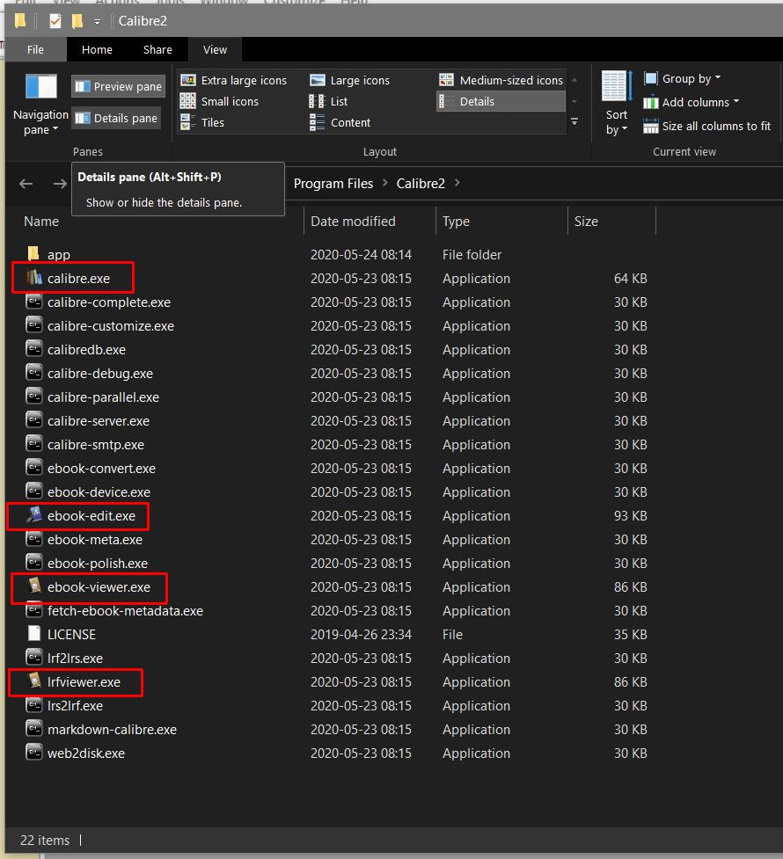Open Quick Access Toolbar customize dropdown
This screenshot has width=783, height=859.
[x=97, y=22]
